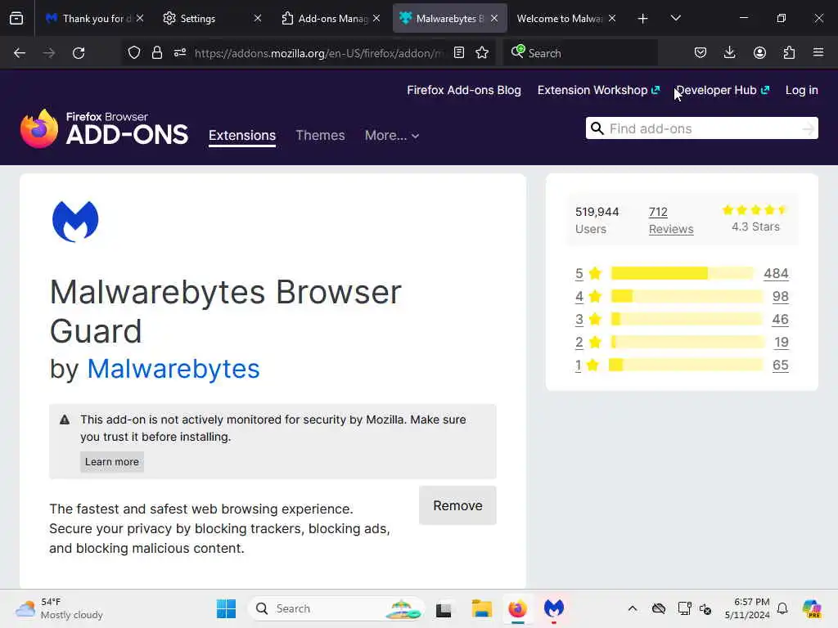Filter by 4-star rating bar
The image size is (838, 628).
click(x=687, y=296)
